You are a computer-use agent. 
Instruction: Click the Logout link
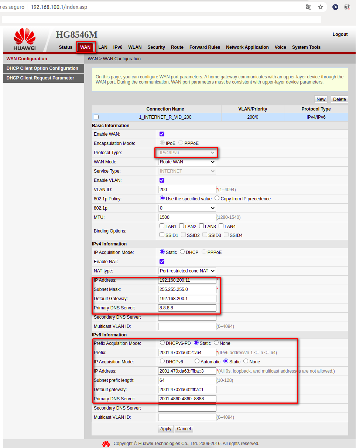point(340,34)
